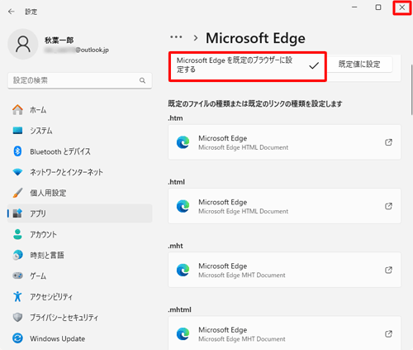Click the .html external link icon
The width and height of the screenshot is (413, 350).
coord(388,206)
